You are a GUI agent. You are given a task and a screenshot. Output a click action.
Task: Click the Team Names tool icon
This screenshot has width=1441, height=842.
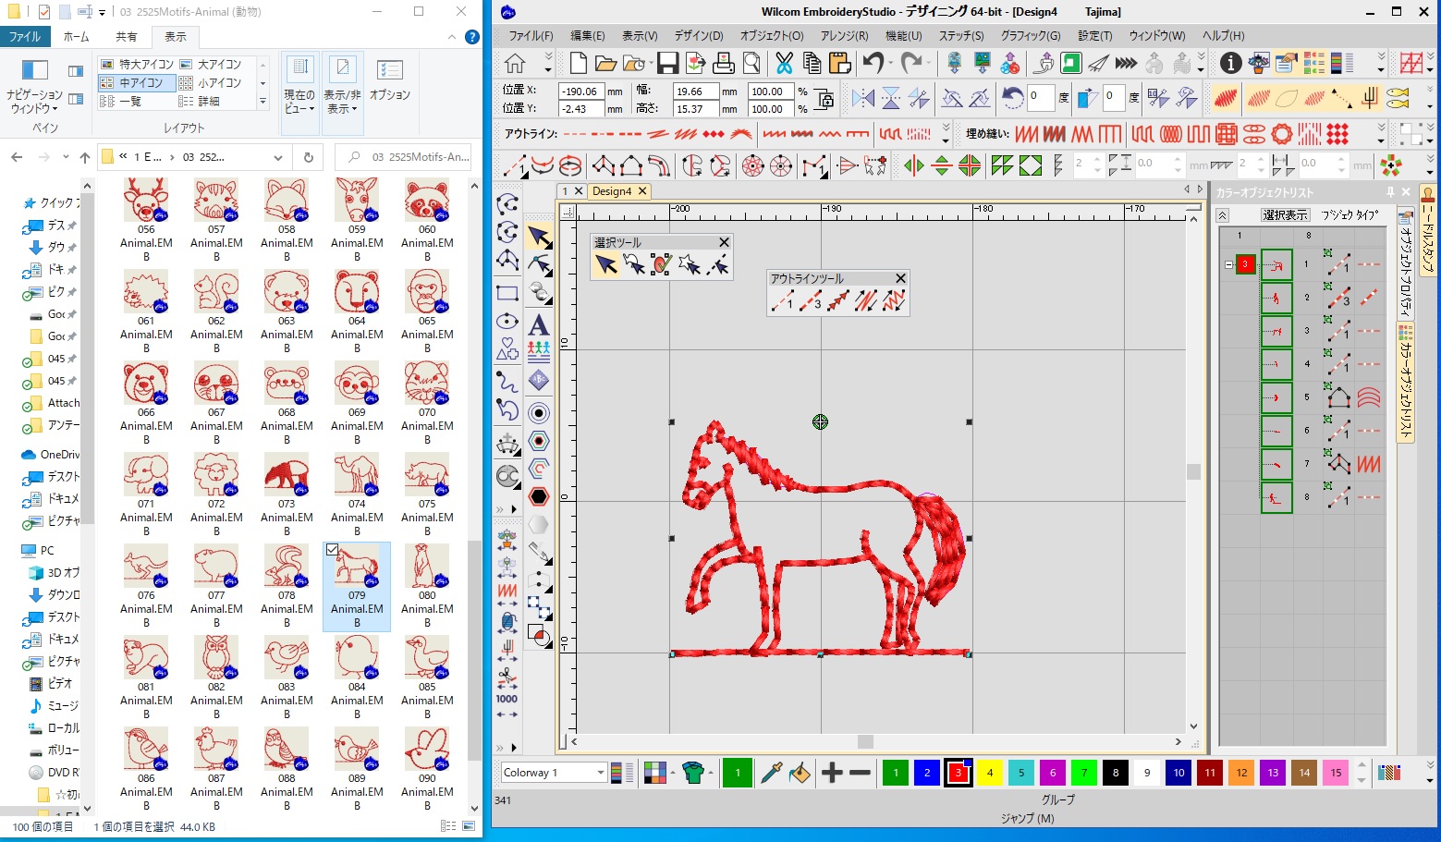click(x=538, y=351)
